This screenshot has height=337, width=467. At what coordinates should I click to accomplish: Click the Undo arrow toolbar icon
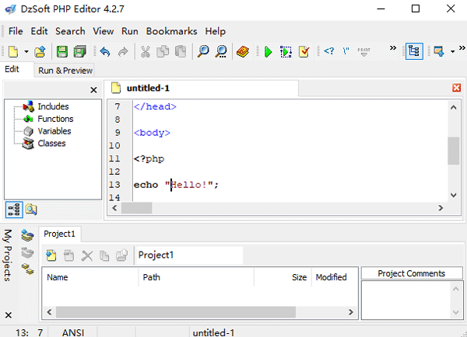[104, 52]
